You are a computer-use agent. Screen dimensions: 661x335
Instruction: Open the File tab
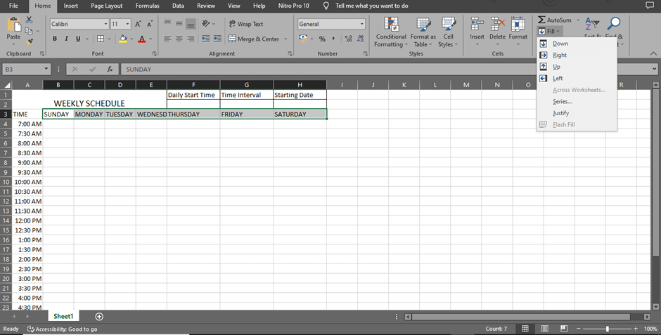point(13,6)
